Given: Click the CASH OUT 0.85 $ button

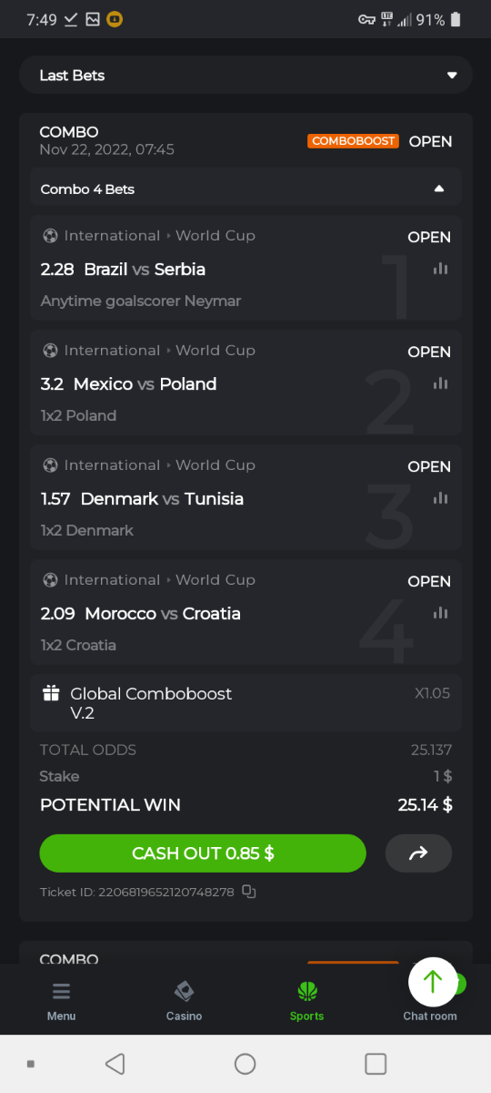Looking at the screenshot, I should point(203,853).
